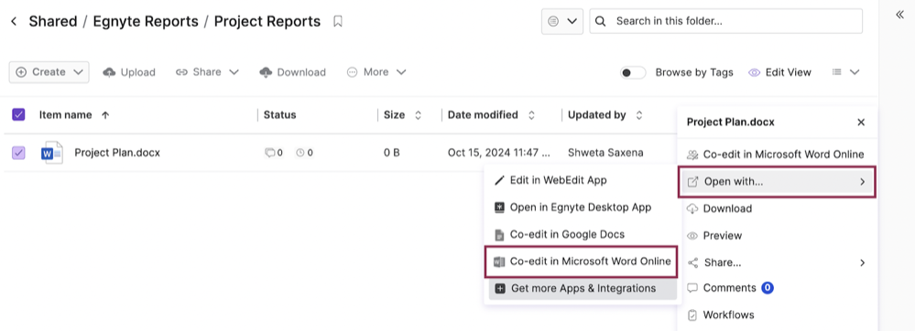Screen dimensions: 915x331
Task: Click the Comments count badge
Action: click(x=768, y=288)
